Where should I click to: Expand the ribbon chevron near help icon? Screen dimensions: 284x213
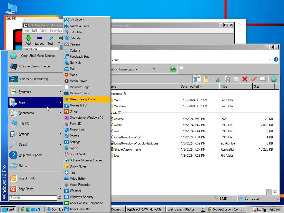tap(270, 59)
